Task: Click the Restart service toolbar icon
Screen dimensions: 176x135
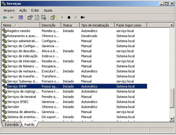Action: pos(83,18)
